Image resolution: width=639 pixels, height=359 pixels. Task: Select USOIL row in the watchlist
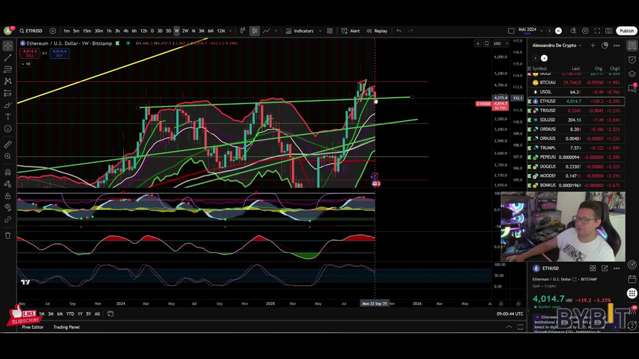576,92
